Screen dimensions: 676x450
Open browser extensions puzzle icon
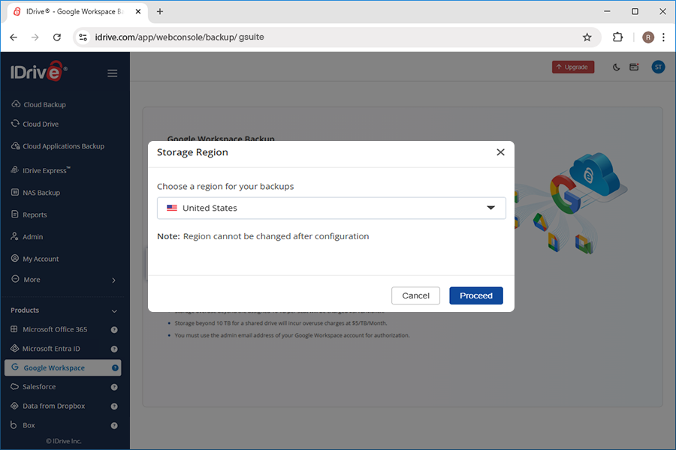click(x=617, y=37)
